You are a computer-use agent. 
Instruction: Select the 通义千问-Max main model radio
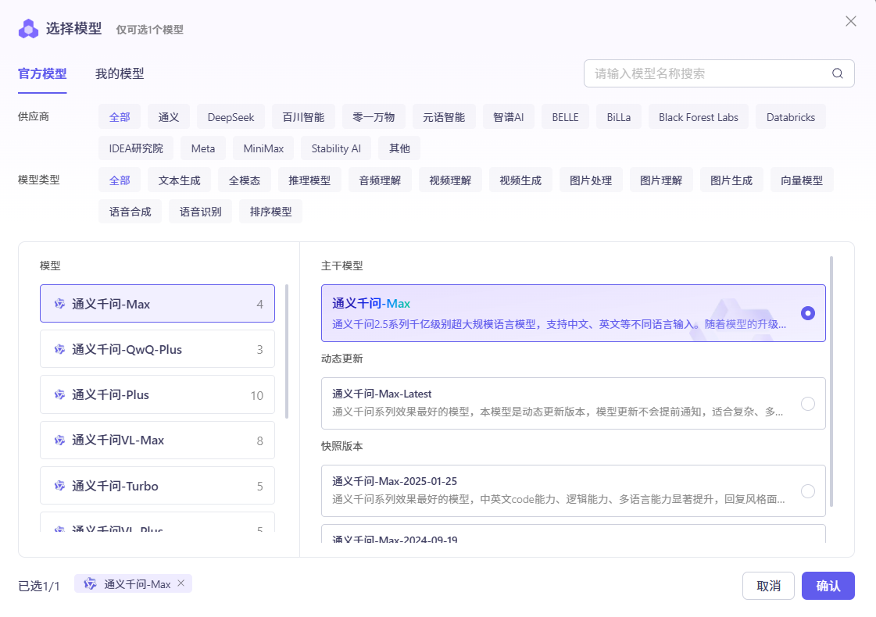point(807,313)
